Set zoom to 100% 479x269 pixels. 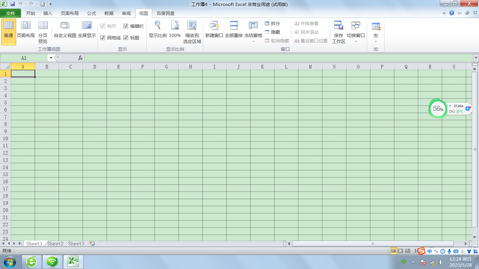pos(175,30)
